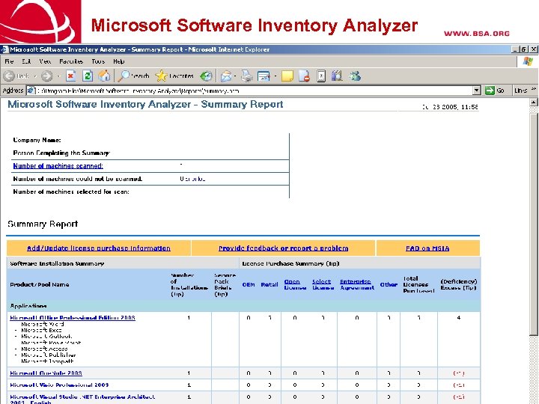Click the Internet Explorer title bar icon
Screen dimensions: 539x404
tap(4, 49)
